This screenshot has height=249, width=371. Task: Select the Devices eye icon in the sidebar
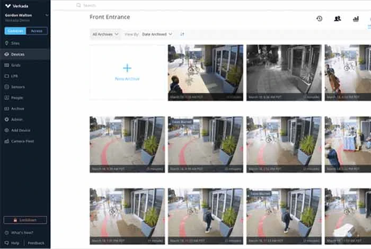coord(6,54)
